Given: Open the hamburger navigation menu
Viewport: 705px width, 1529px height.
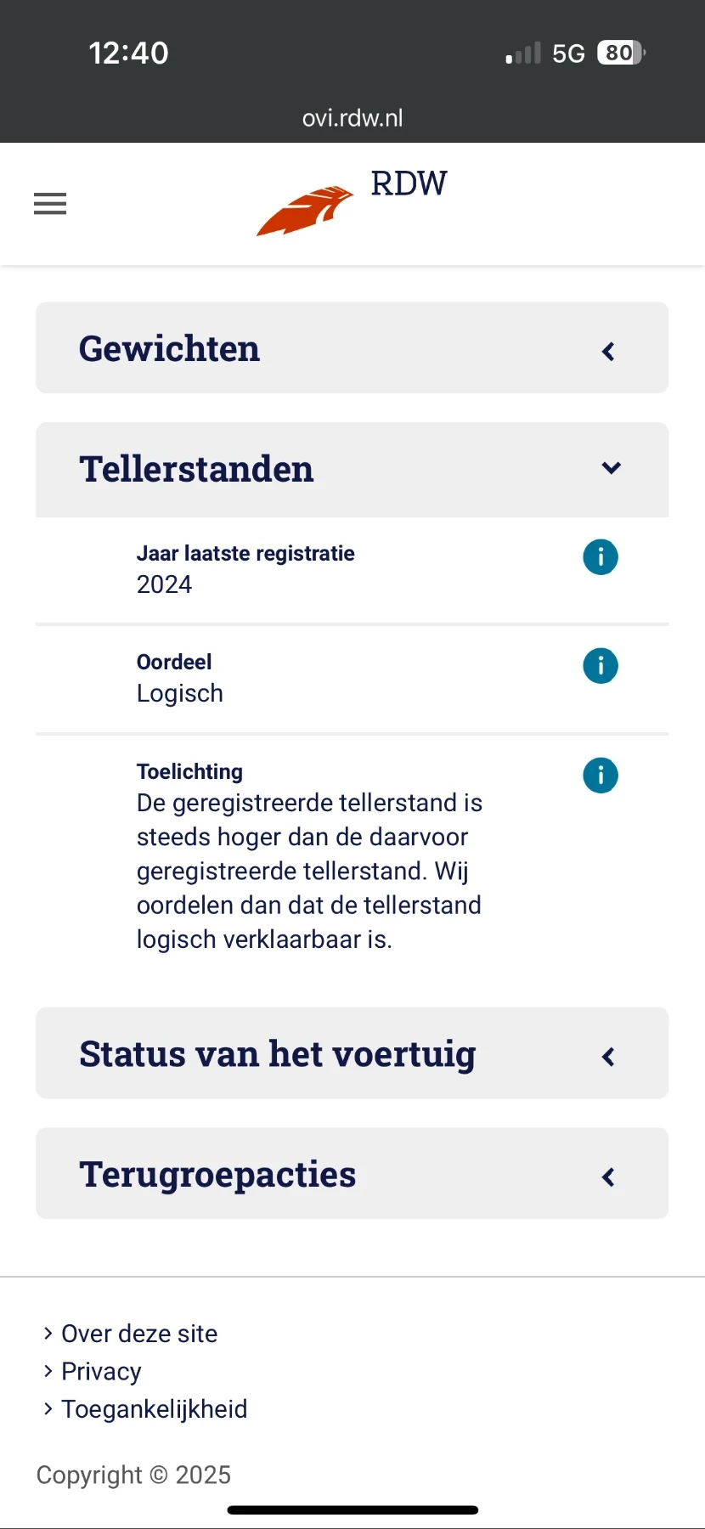Looking at the screenshot, I should pyautogui.click(x=49, y=203).
